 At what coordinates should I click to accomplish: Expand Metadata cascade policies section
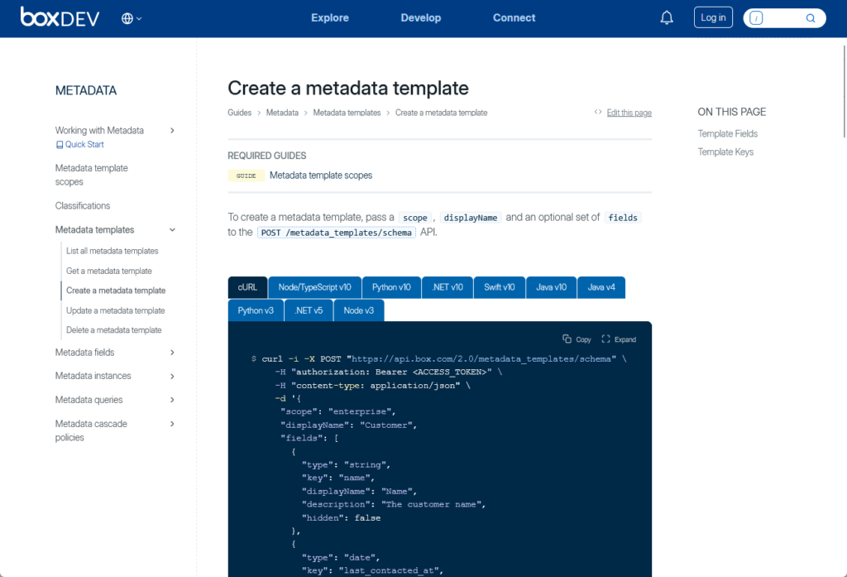172,424
